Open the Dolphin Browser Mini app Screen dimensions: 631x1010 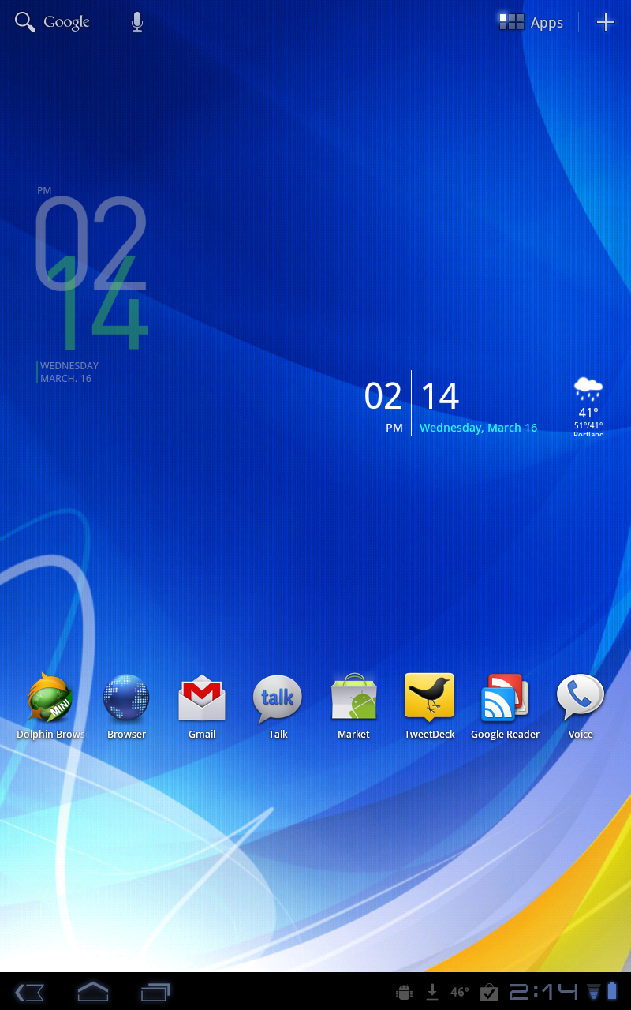[x=50, y=699]
